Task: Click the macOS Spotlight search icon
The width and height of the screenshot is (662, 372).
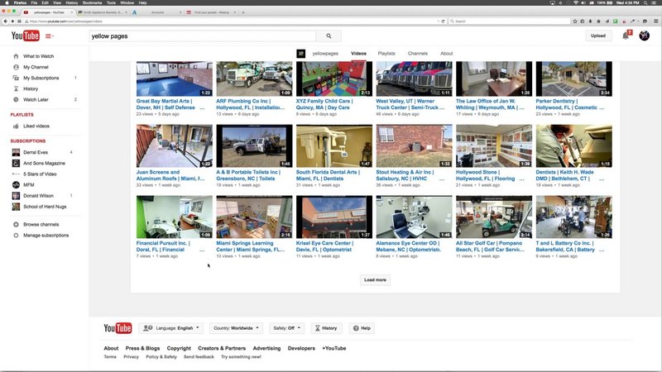Action: tap(645, 2)
